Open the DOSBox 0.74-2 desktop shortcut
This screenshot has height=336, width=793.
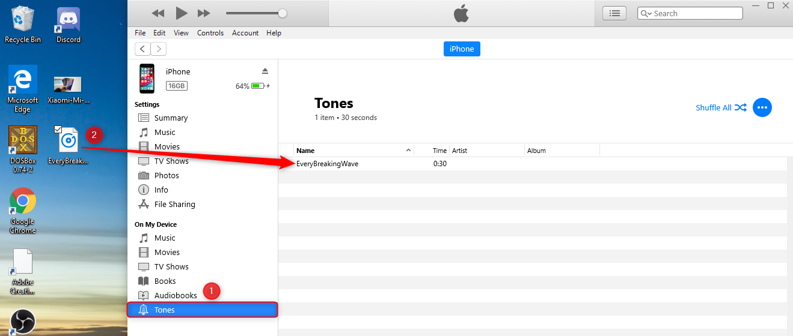[23, 149]
